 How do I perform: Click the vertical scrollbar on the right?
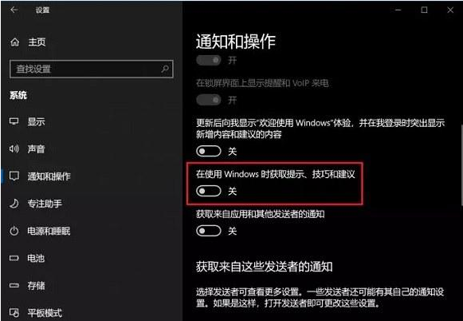461,165
